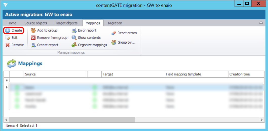
Task: Switch to the Target objects tab
Action: 66,23
